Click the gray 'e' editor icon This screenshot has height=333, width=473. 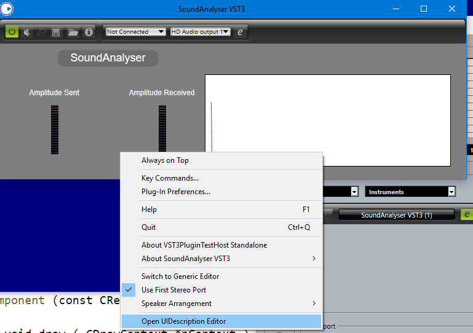coord(240,32)
